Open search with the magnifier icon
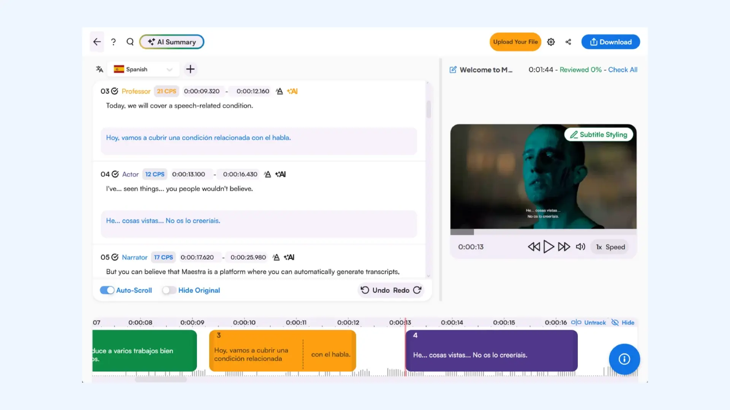The width and height of the screenshot is (730, 410). 130,42
